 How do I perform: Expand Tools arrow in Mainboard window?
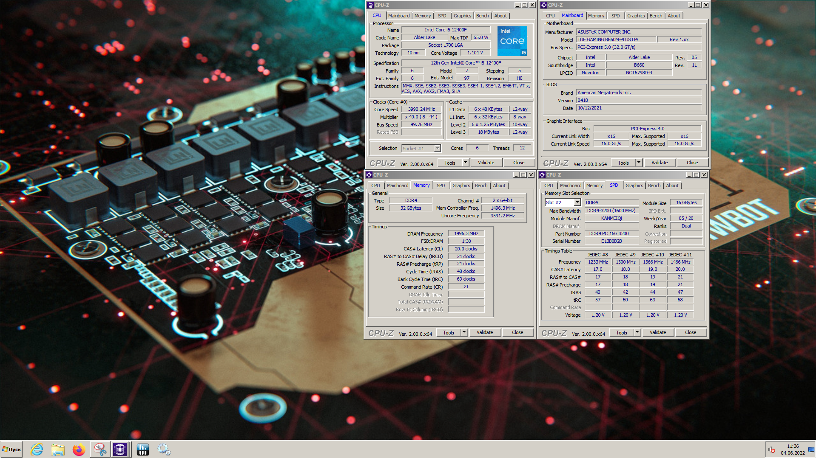pyautogui.click(x=639, y=163)
